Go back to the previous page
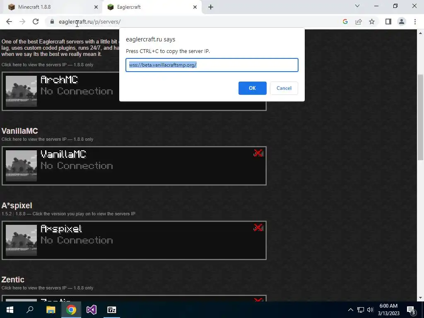424x318 pixels. coord(9,22)
